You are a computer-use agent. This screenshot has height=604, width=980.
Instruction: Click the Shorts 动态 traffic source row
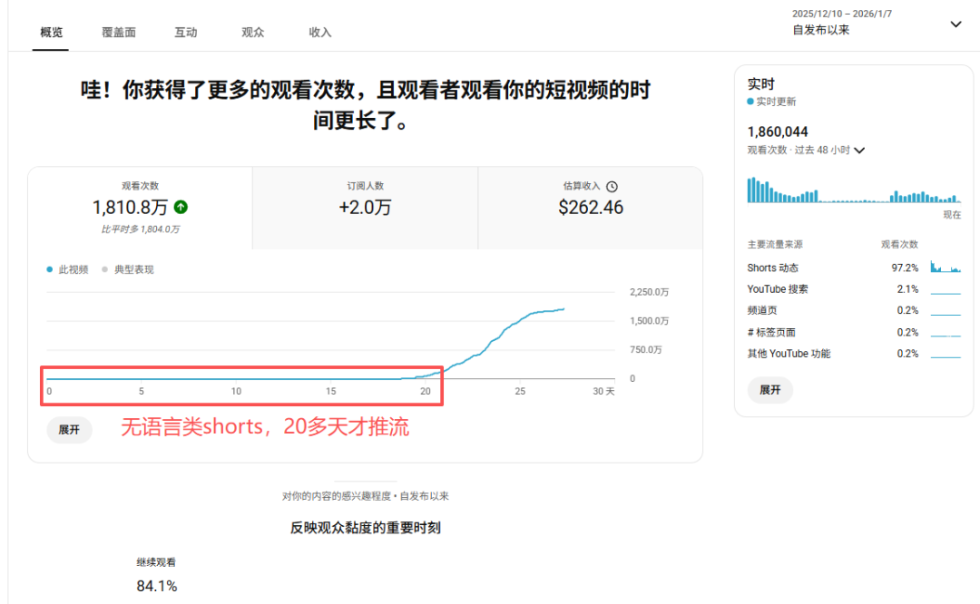pos(854,268)
